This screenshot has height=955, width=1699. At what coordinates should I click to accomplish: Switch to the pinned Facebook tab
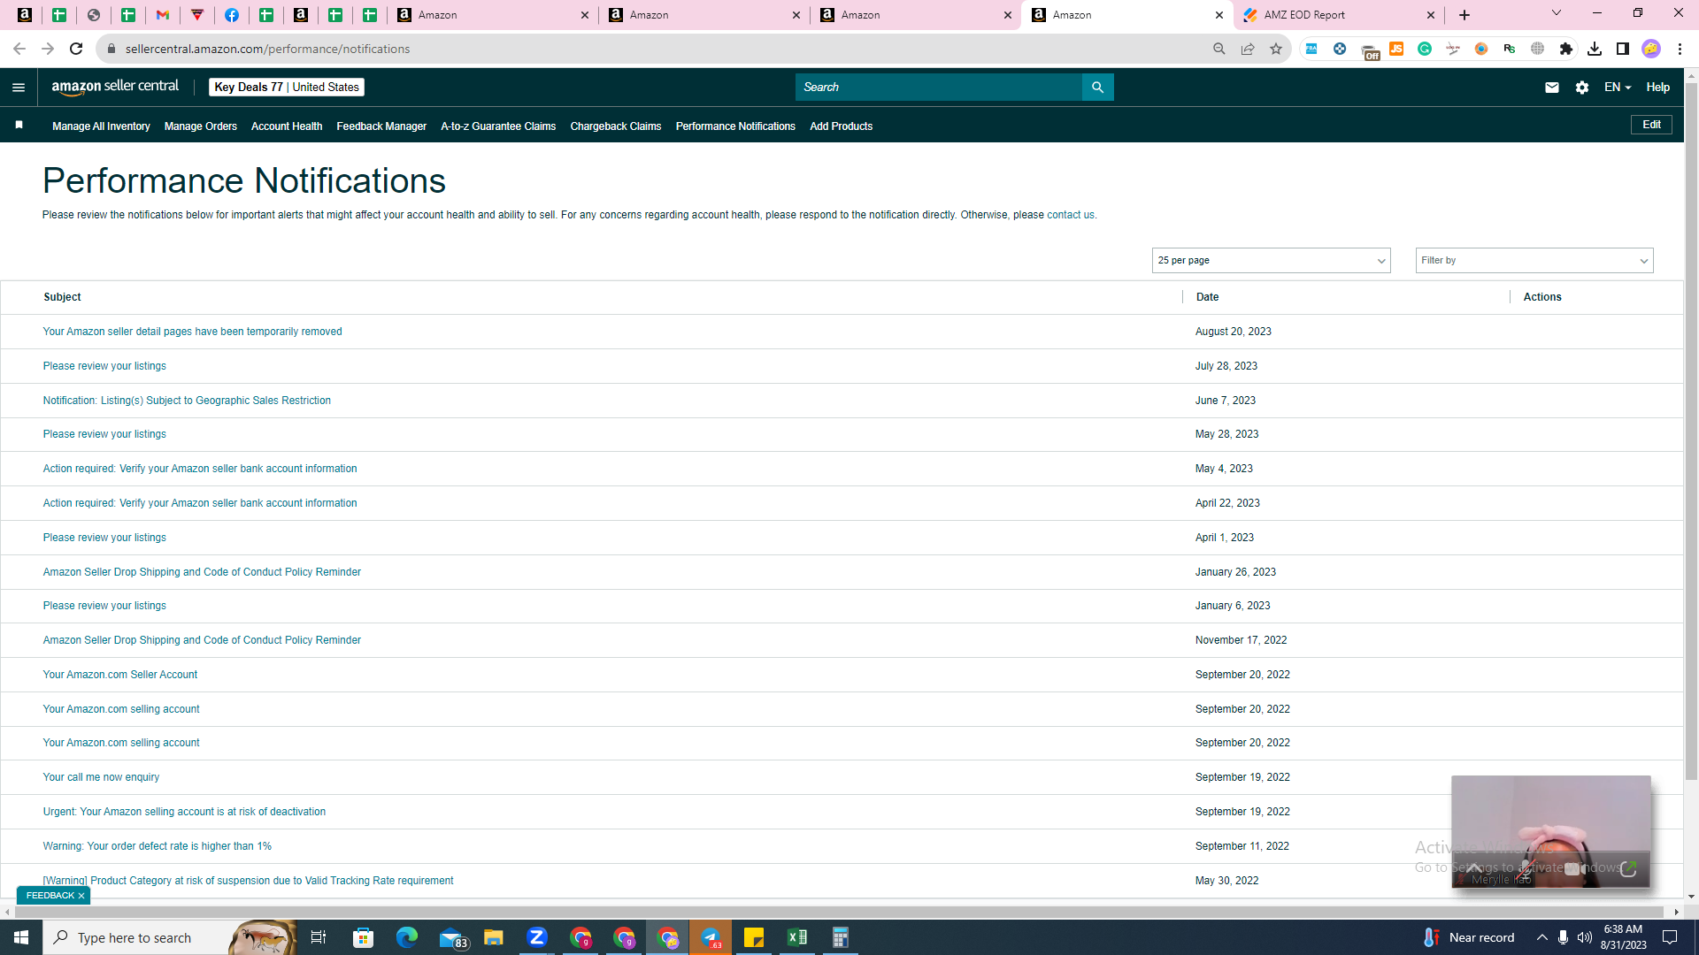[x=232, y=15]
